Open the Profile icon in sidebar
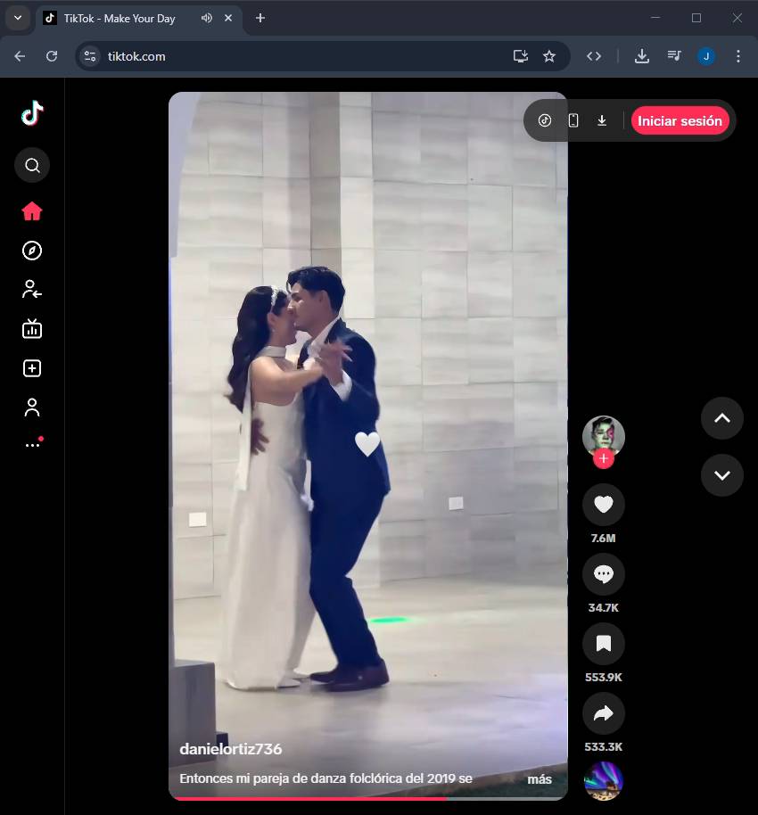Screen dimensions: 758x815 [x=32, y=407]
